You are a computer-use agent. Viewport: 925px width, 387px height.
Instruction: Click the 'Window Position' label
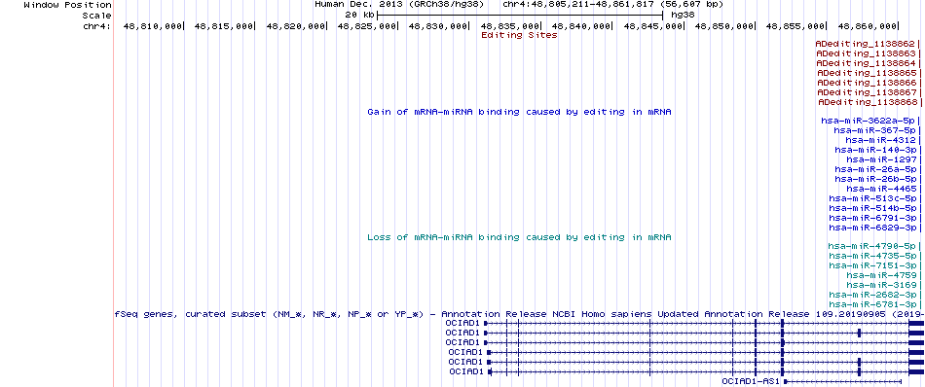(68, 4)
